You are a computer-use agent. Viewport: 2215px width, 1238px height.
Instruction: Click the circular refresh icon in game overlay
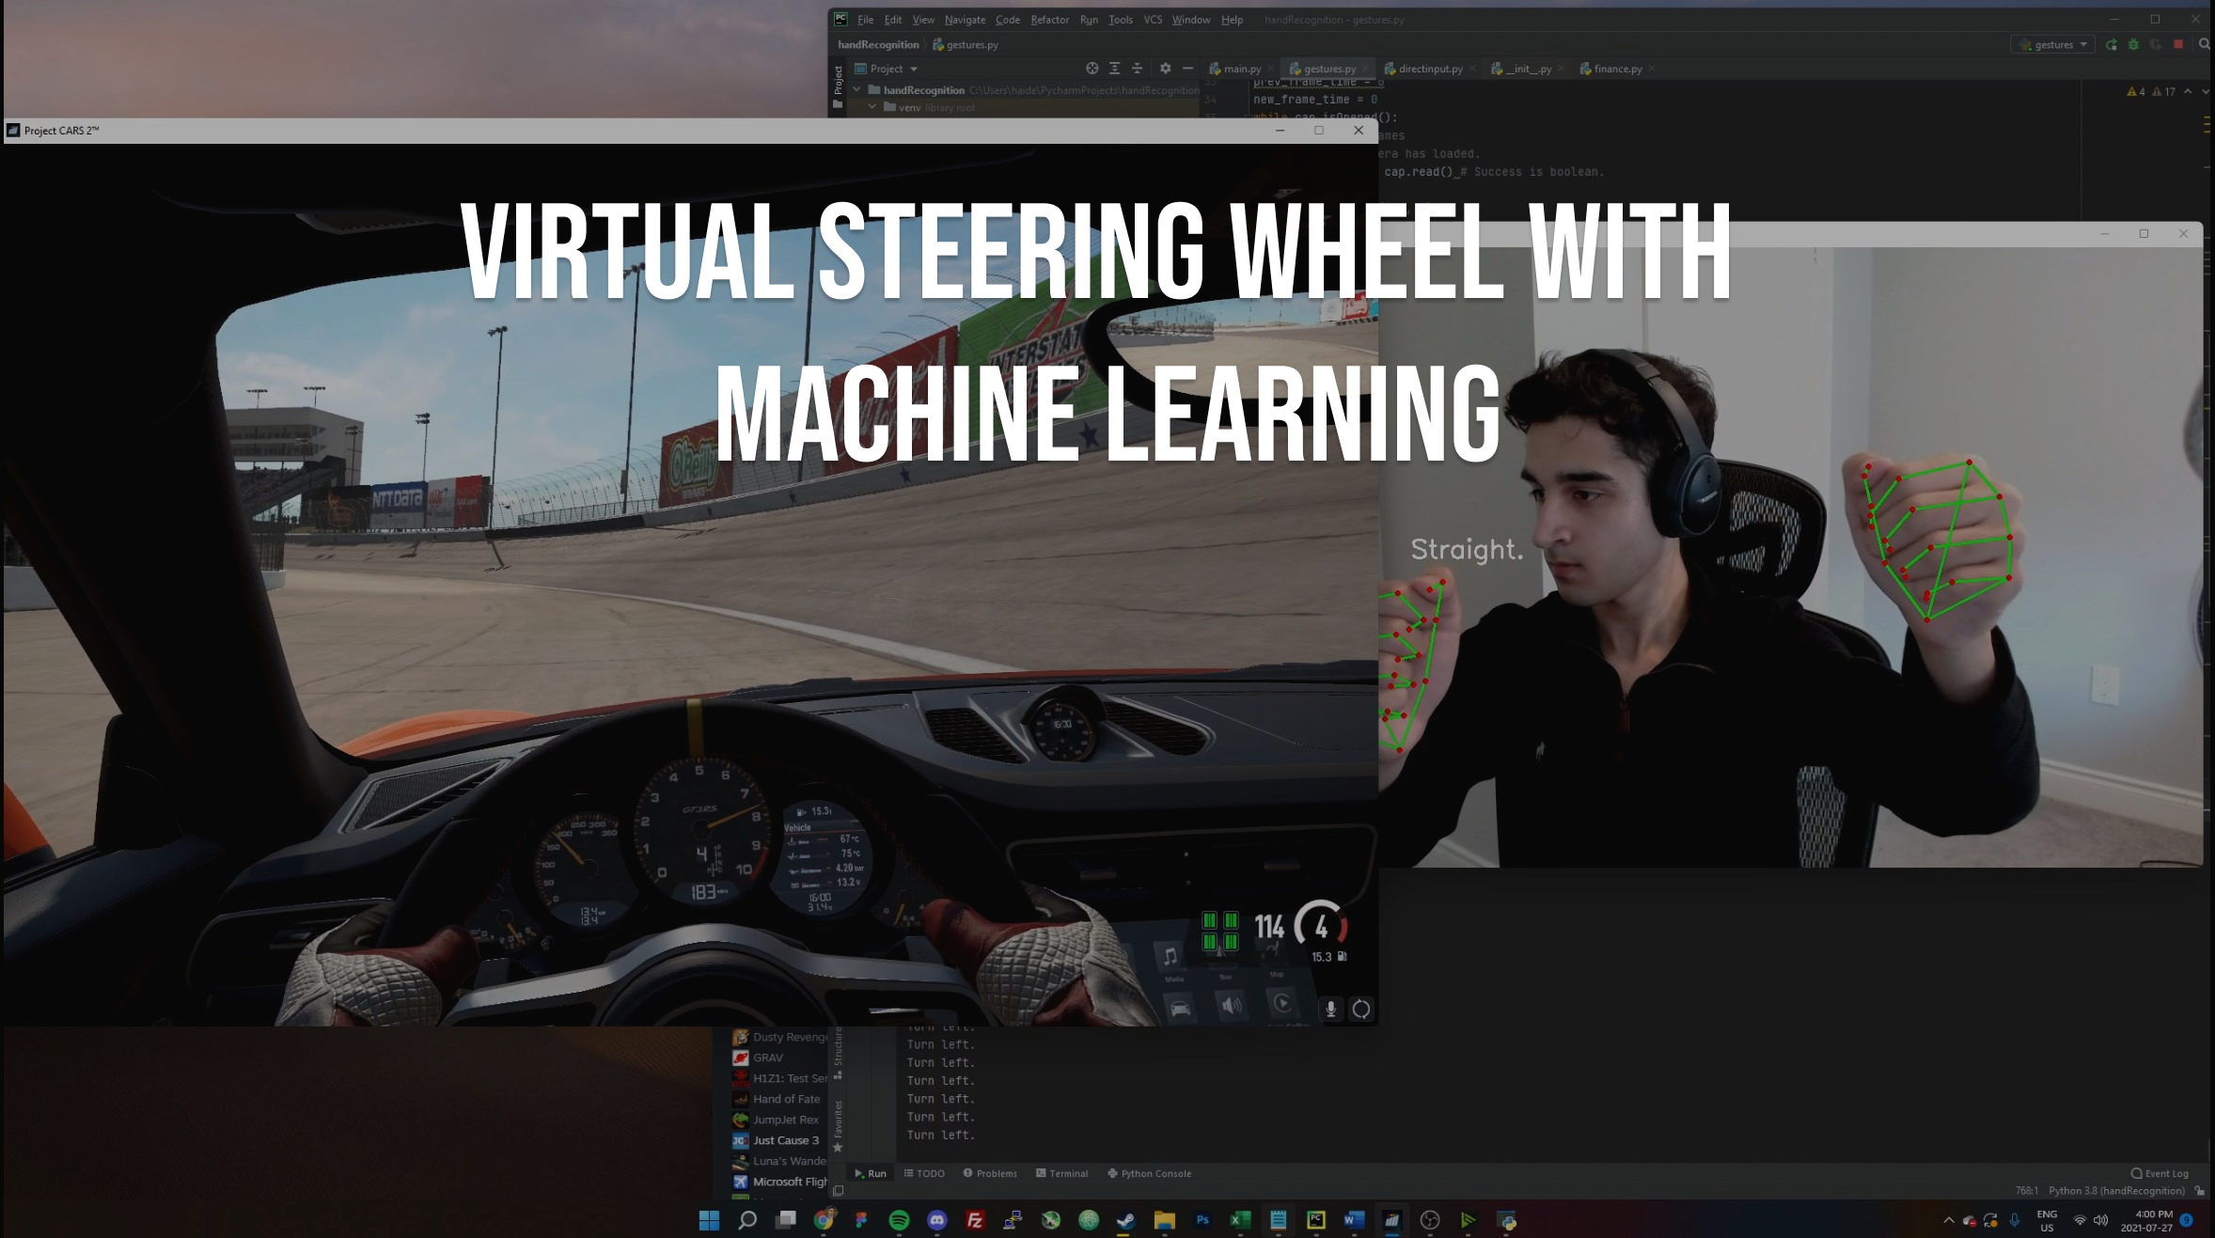[1361, 1009]
